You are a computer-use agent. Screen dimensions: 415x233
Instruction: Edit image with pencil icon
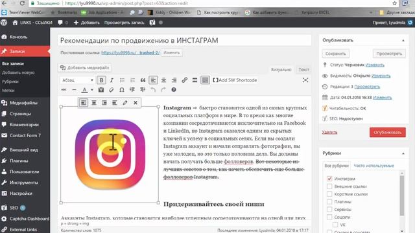pyautogui.click(x=125, y=103)
